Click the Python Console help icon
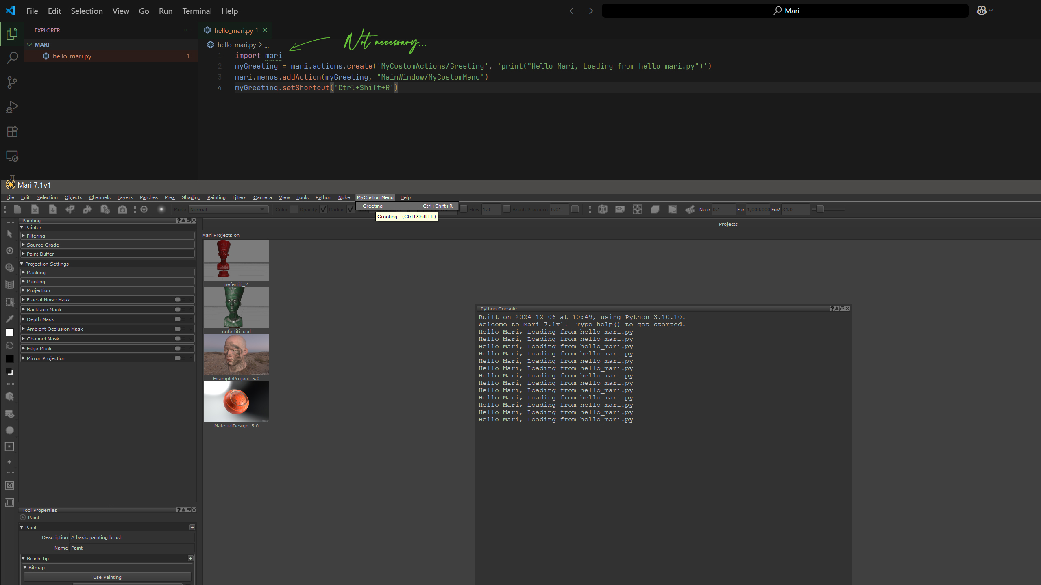 832,309
